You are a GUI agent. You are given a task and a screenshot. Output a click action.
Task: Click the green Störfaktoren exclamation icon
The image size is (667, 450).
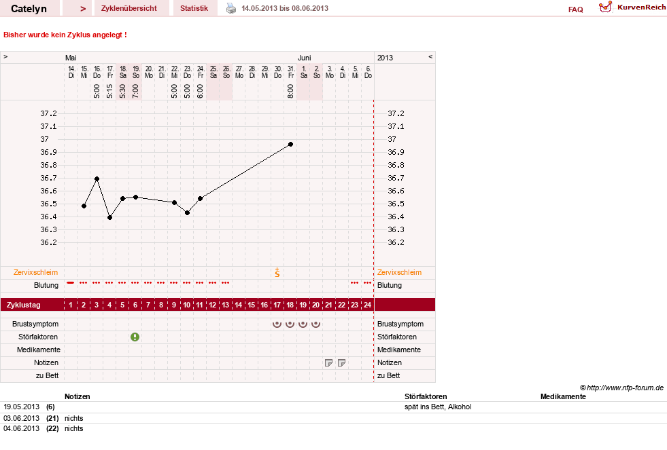[x=135, y=337]
